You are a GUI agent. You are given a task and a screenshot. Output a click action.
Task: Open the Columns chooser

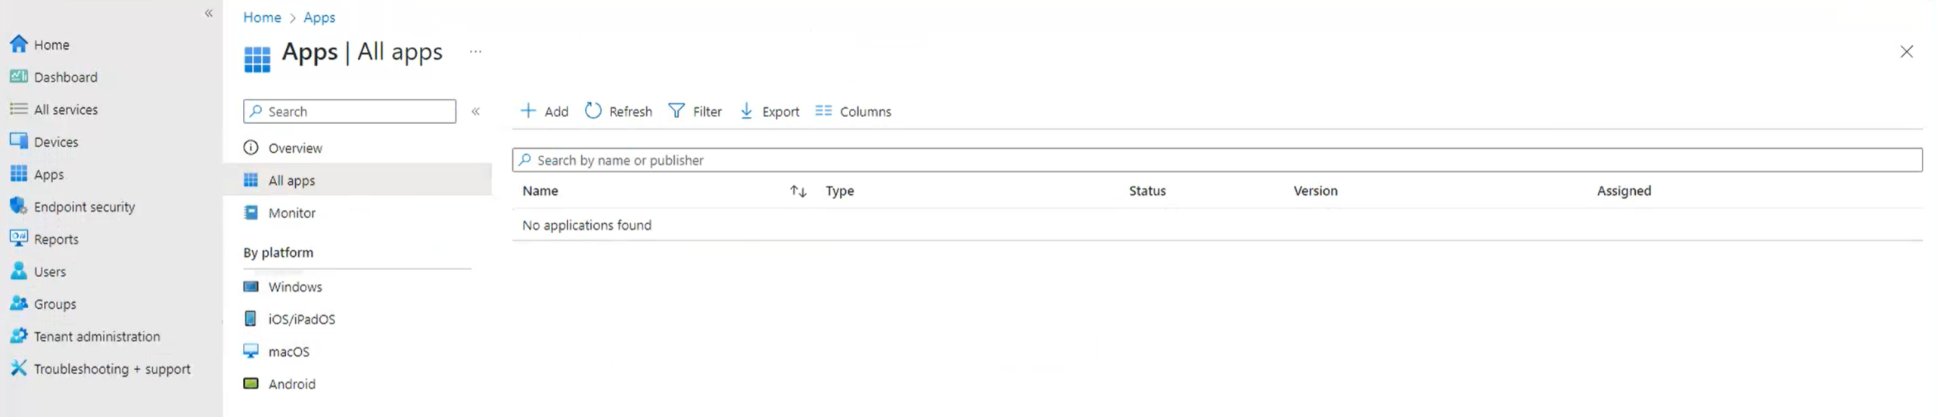coord(853,111)
